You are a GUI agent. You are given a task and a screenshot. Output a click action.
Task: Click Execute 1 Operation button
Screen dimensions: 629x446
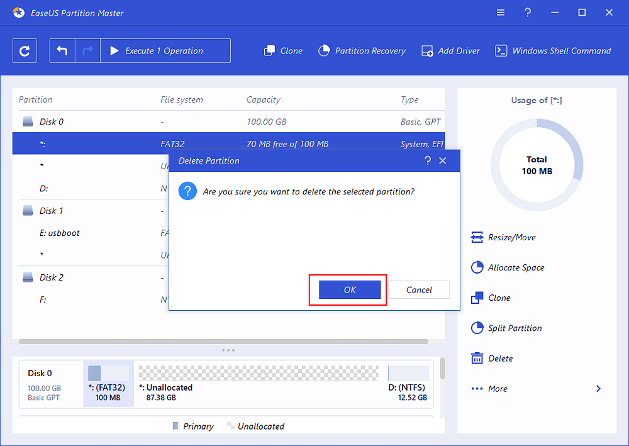coord(164,51)
